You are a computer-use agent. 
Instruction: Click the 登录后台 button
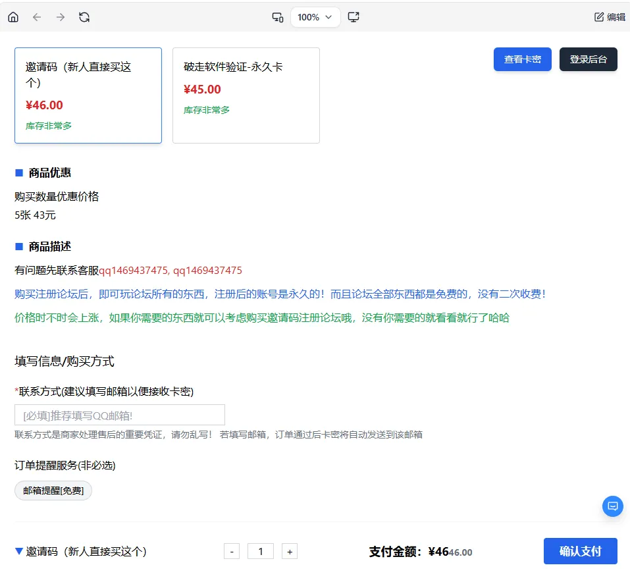tap(588, 59)
